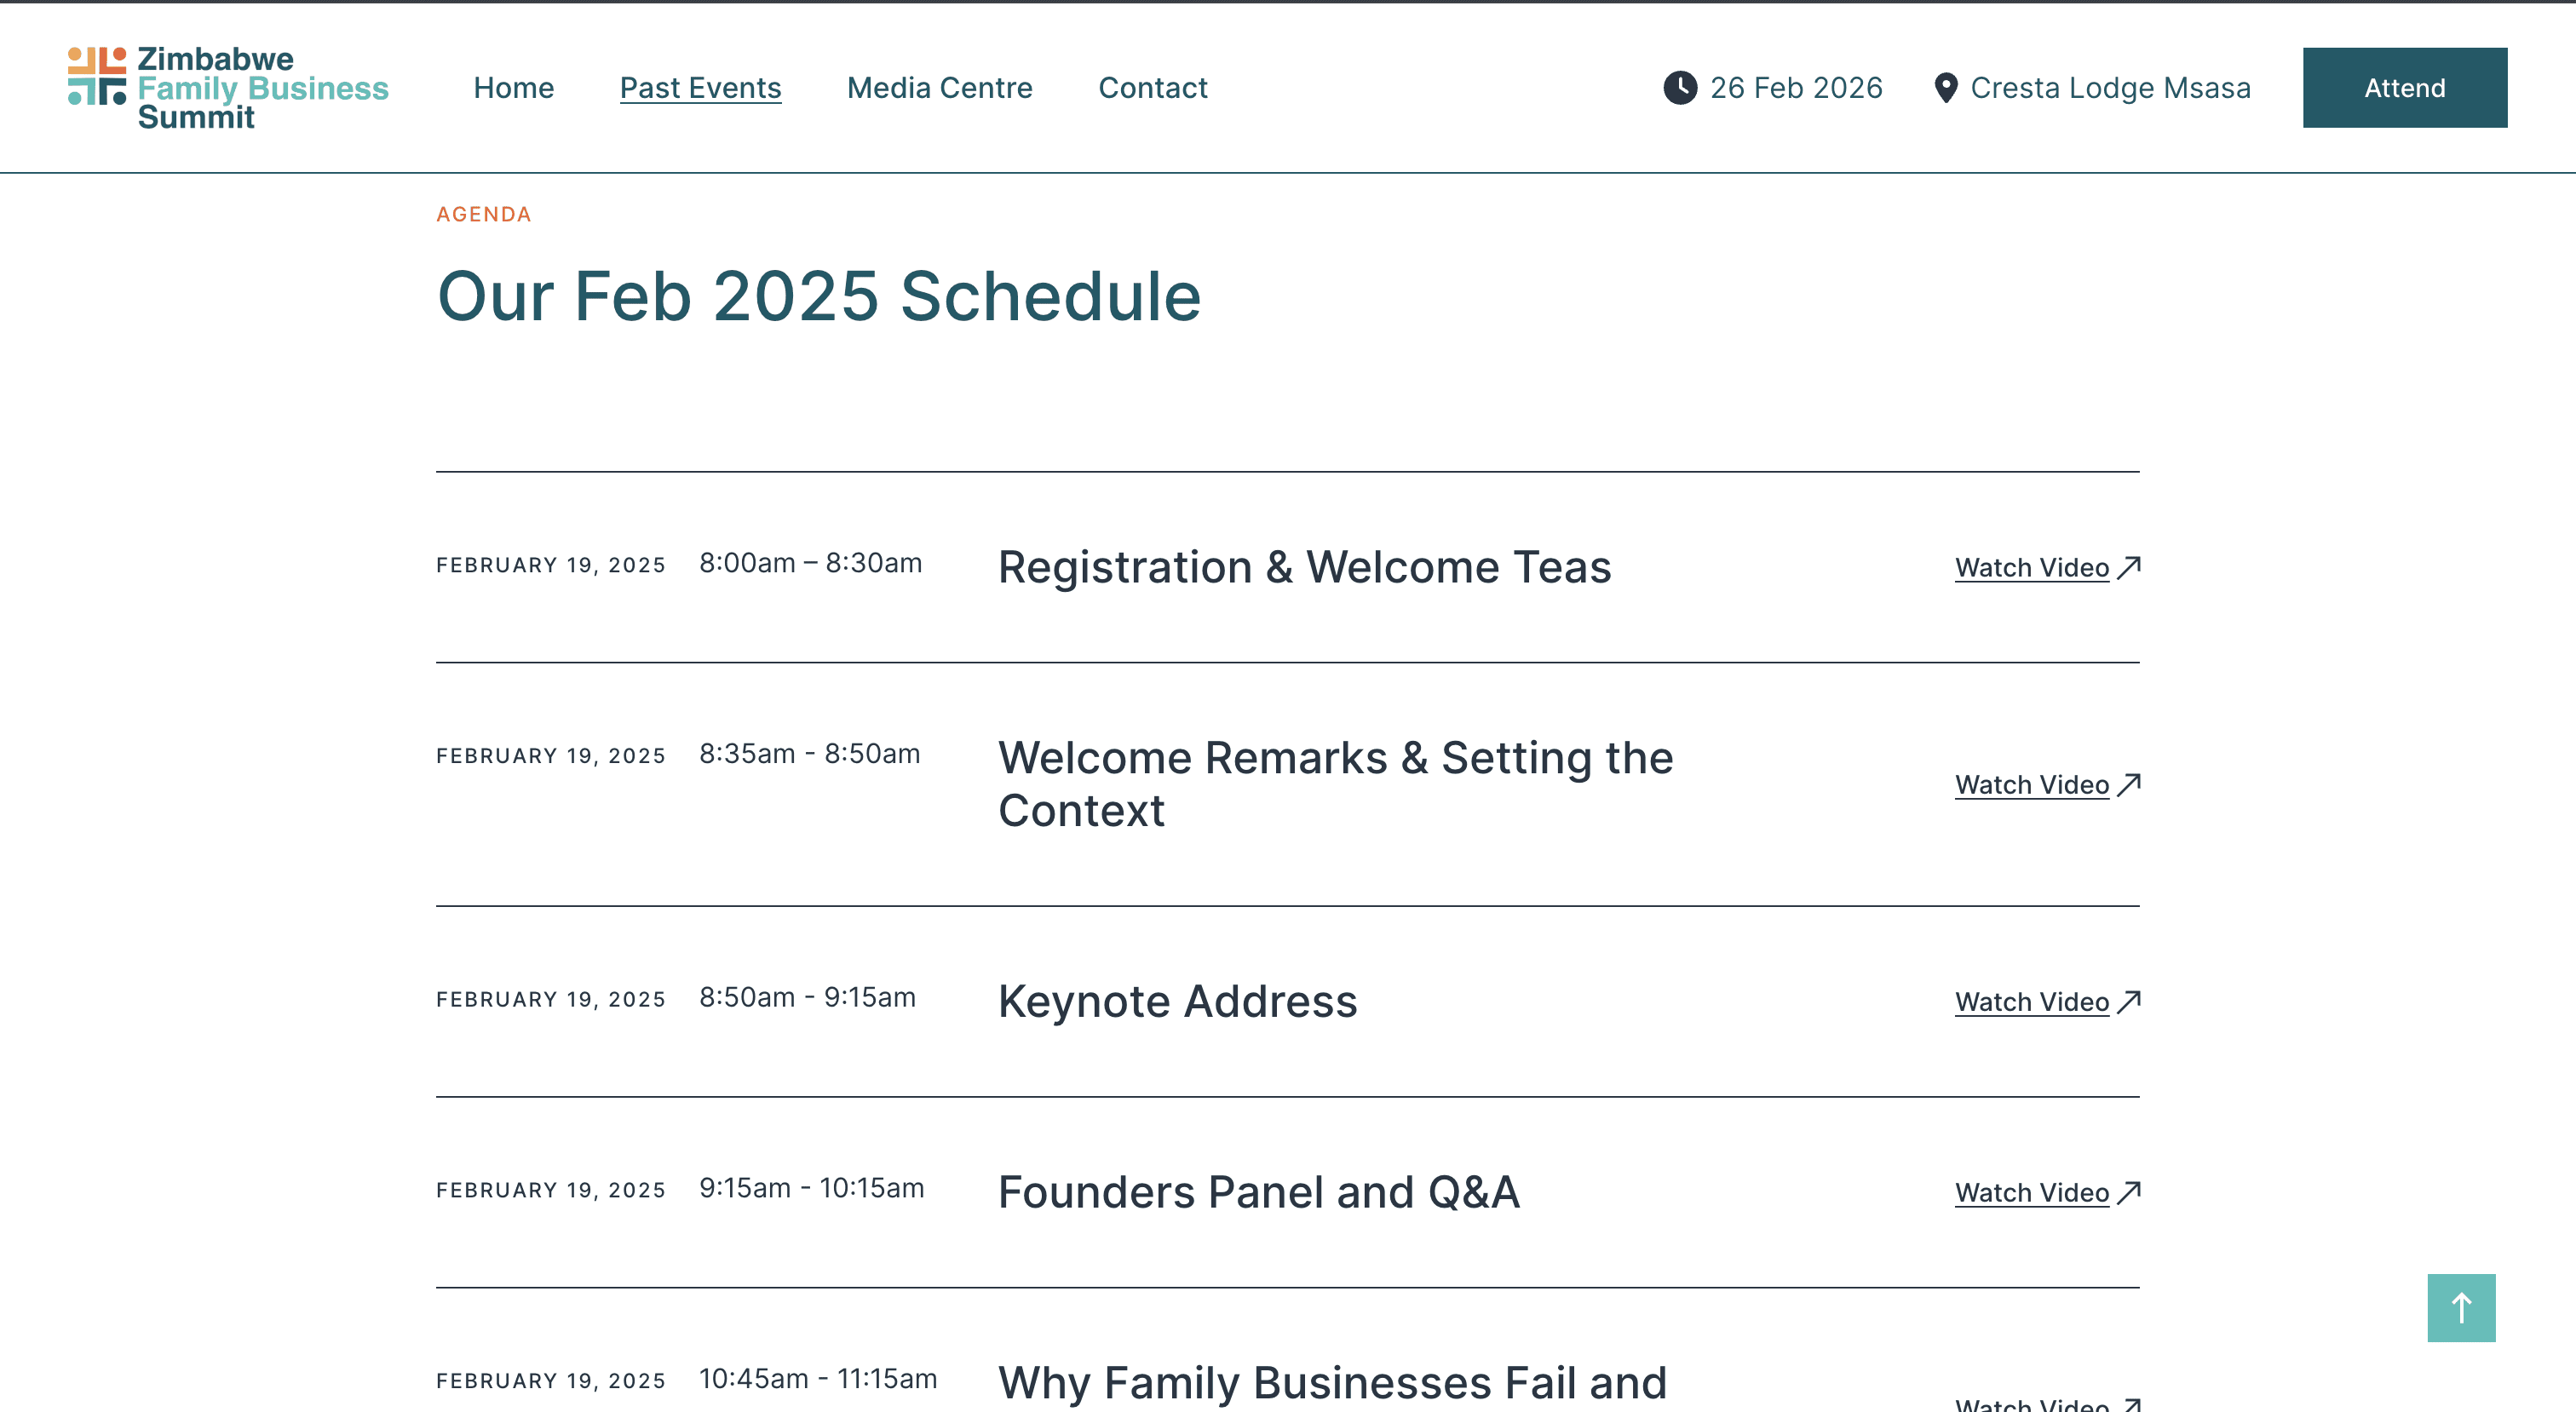Click arrow icon next to Registration Watch Video
The width and height of the screenshot is (2576, 1412).
[x=2129, y=567]
